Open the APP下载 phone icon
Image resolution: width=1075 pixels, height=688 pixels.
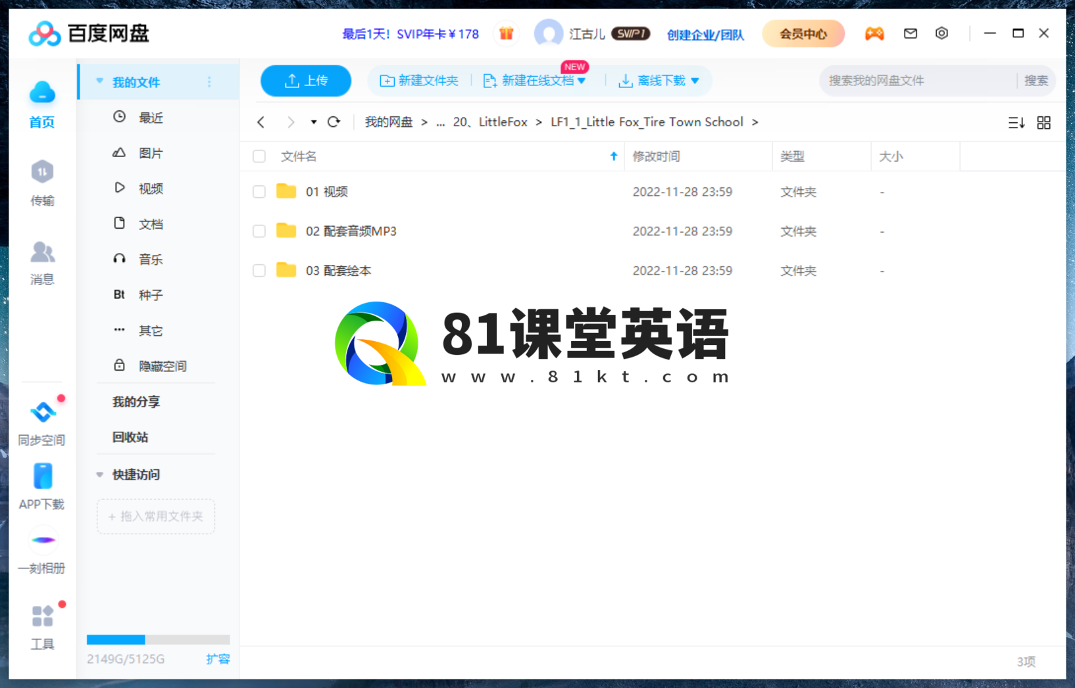point(43,476)
